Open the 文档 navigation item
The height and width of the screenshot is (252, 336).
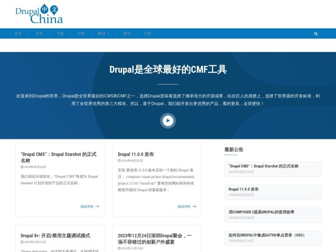pyautogui.click(x=81, y=34)
